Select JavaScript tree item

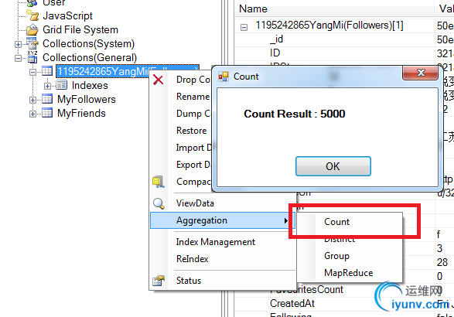pyautogui.click(x=67, y=15)
